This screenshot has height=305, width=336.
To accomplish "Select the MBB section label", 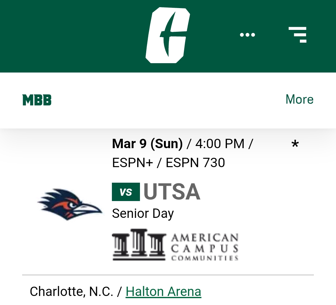I will [x=37, y=100].
